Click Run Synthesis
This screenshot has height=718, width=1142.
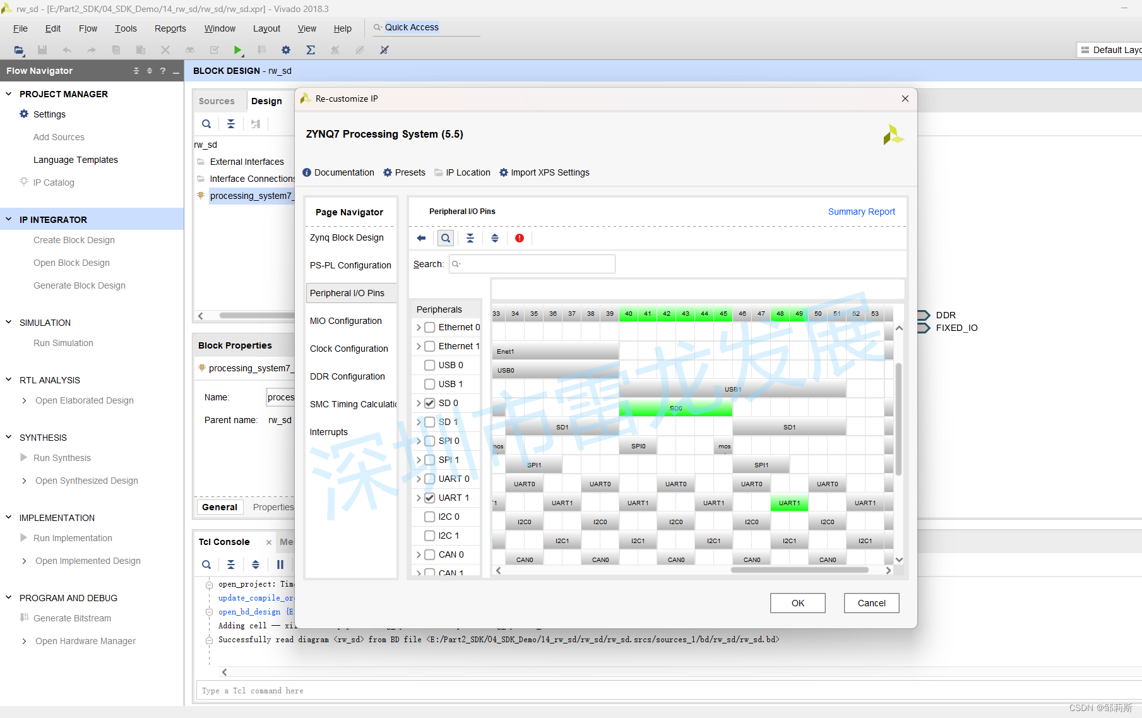point(62,458)
